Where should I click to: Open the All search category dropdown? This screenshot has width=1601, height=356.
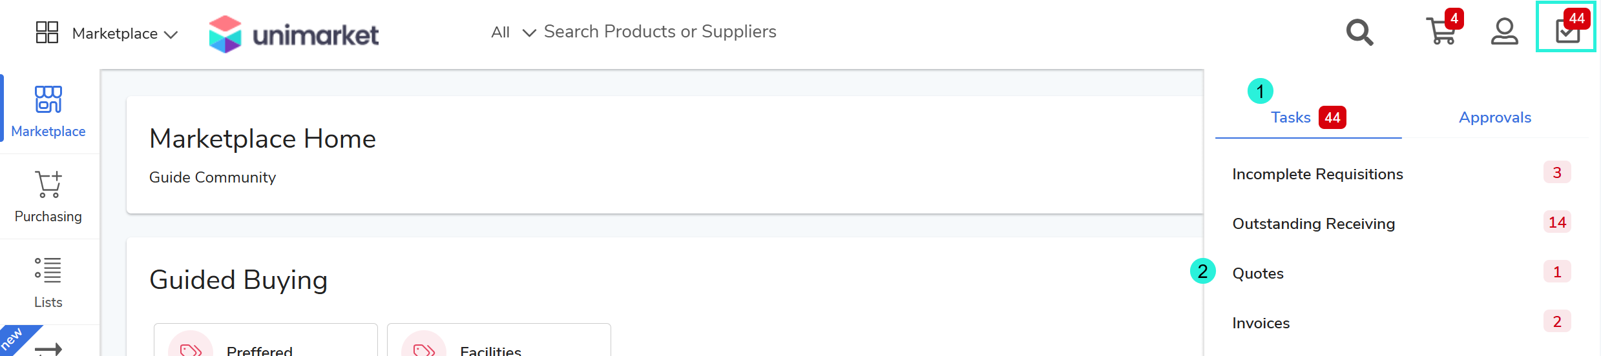(513, 32)
